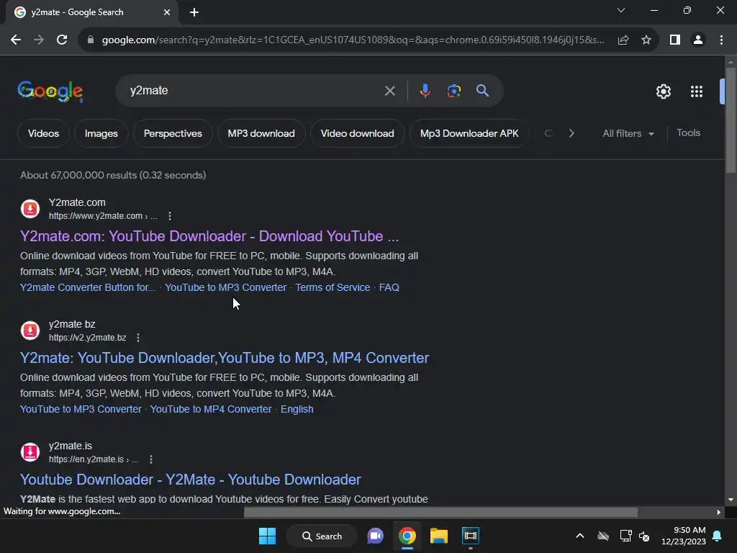Open the notifications bell in taskbar
The width and height of the screenshot is (737, 553).
pos(718,536)
